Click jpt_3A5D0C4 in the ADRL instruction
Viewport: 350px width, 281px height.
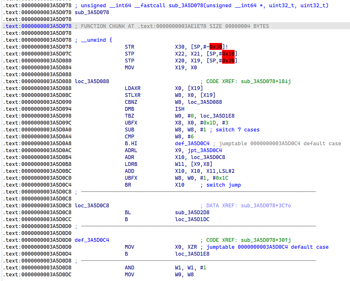point(198,150)
